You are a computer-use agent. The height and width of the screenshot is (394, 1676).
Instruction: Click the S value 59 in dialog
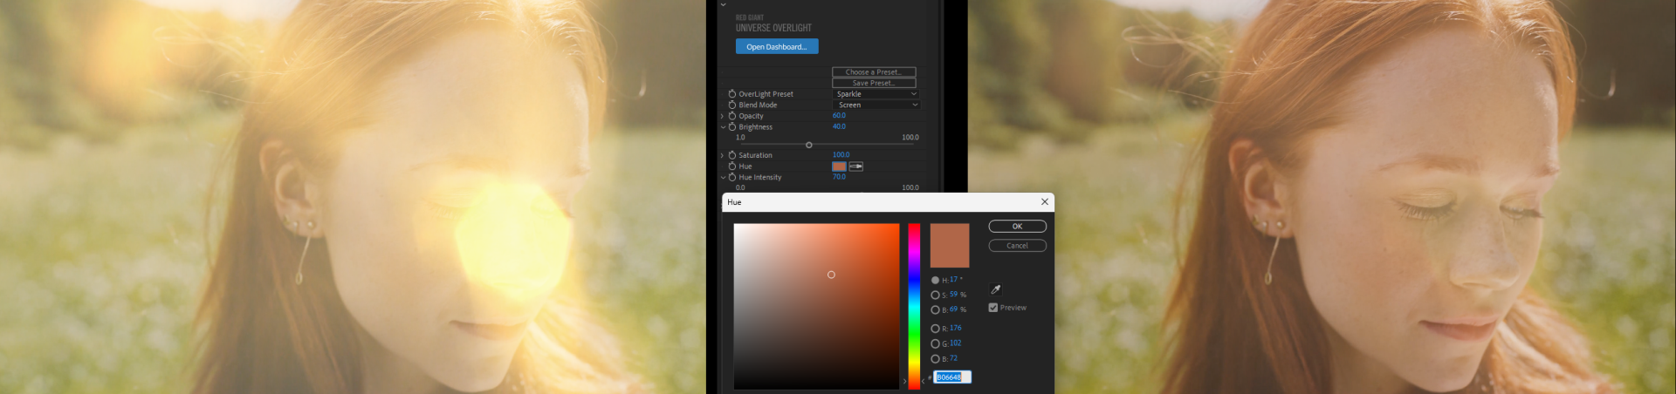pyautogui.click(x=954, y=295)
